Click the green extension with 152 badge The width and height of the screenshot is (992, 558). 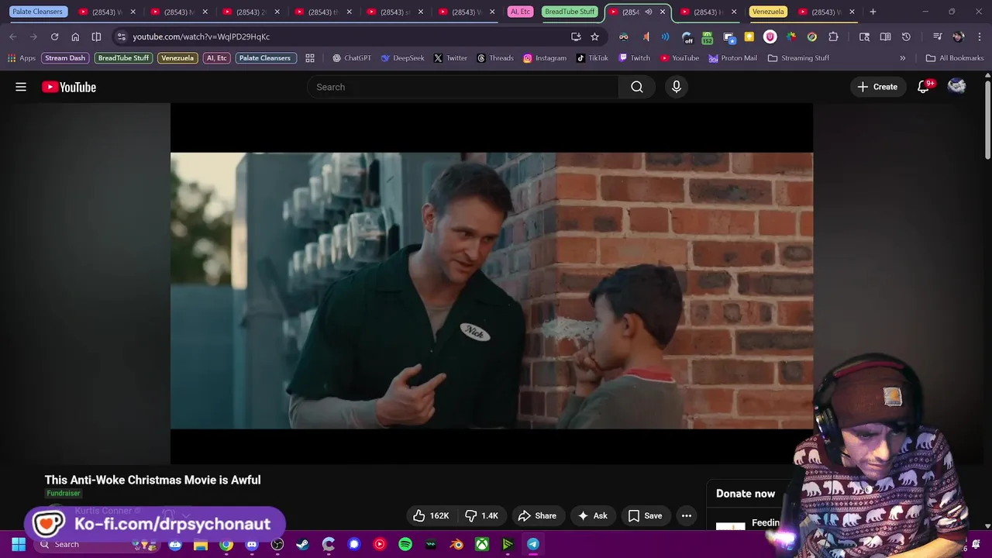tap(708, 36)
